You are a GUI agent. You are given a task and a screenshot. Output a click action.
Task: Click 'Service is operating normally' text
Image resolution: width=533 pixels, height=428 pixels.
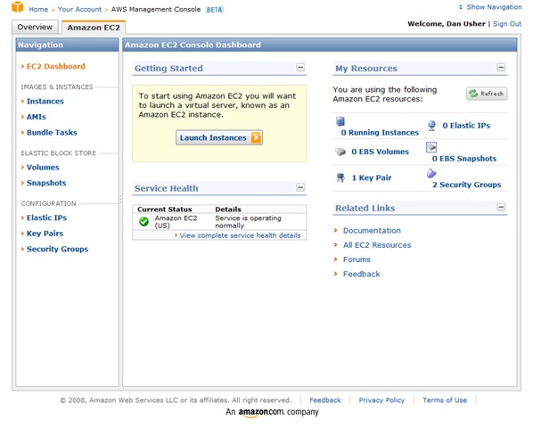248,222
